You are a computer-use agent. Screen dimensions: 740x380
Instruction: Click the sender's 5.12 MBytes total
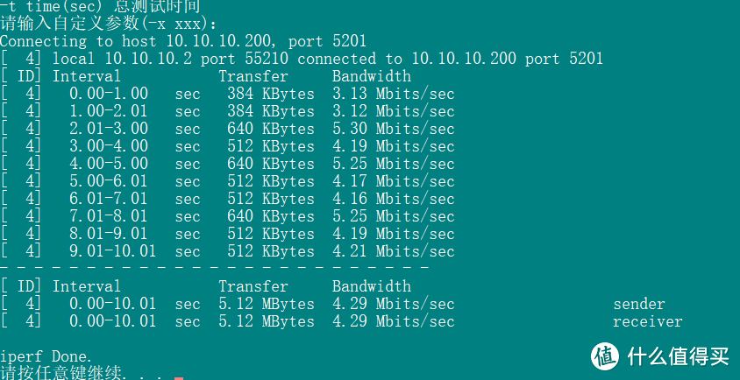click(267, 304)
